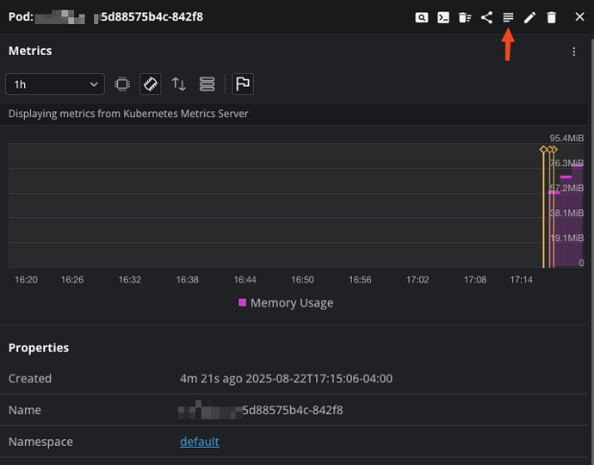Click the Properties heading
Image resolution: width=594 pixels, height=465 pixels.
pos(39,348)
